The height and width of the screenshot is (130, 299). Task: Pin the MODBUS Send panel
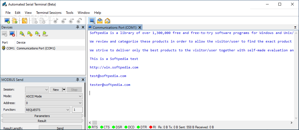tap(77, 79)
